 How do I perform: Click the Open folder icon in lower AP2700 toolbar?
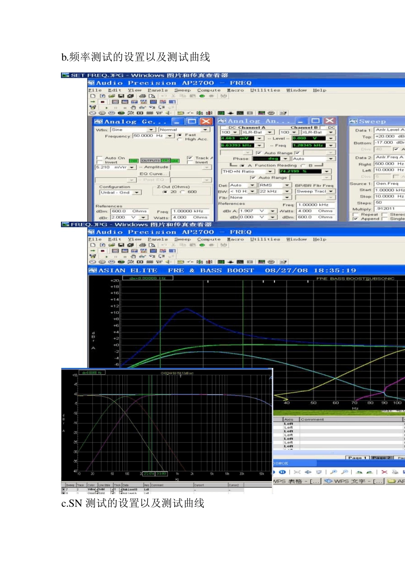[x=112, y=245]
